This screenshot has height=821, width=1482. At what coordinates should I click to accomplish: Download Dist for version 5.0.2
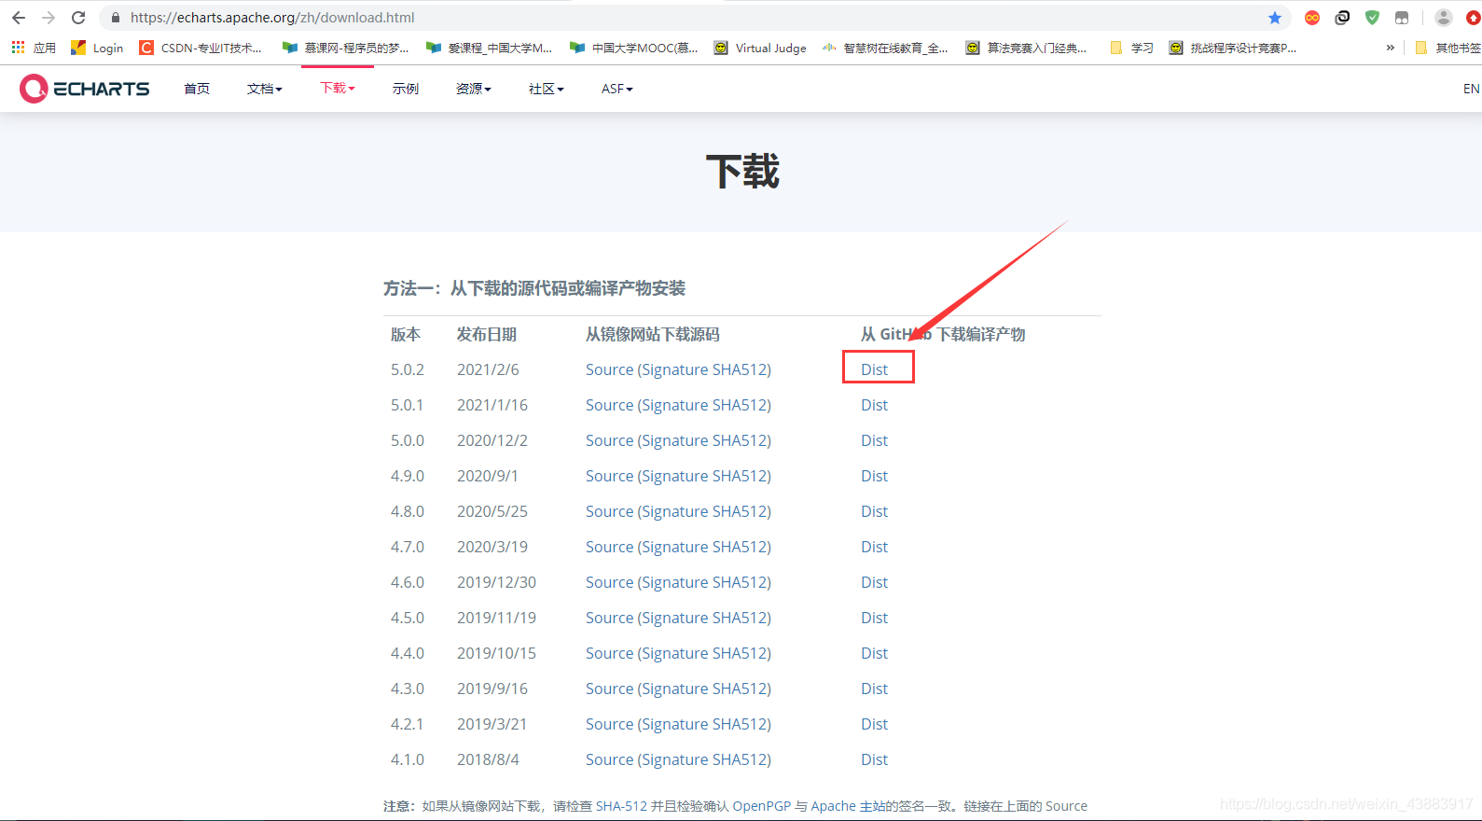pyautogui.click(x=874, y=369)
